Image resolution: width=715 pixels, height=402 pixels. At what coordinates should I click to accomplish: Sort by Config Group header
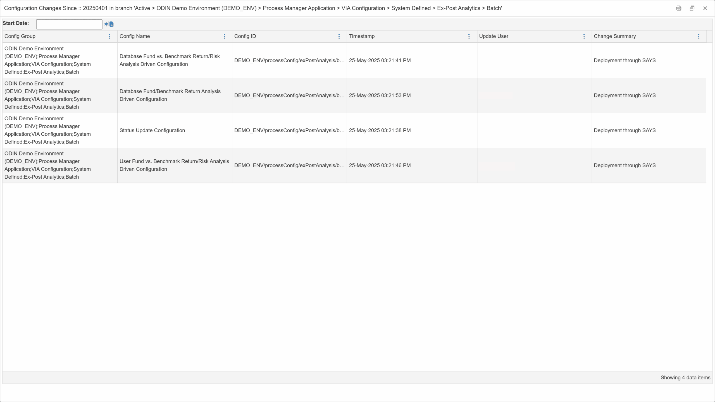point(20,36)
